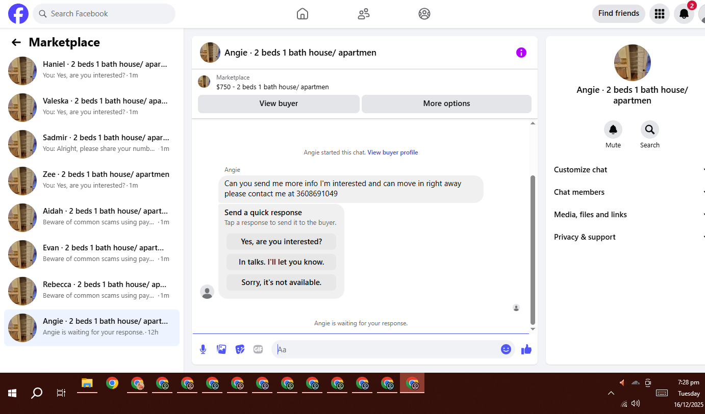This screenshot has width=705, height=414.
Task: Open the Friends icon in top navigation
Action: point(364,14)
